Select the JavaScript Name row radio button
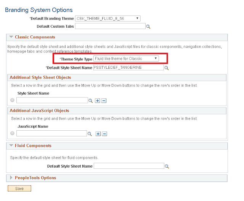Image resolution: width=244 pixels, height=201 pixels. (x=12, y=133)
